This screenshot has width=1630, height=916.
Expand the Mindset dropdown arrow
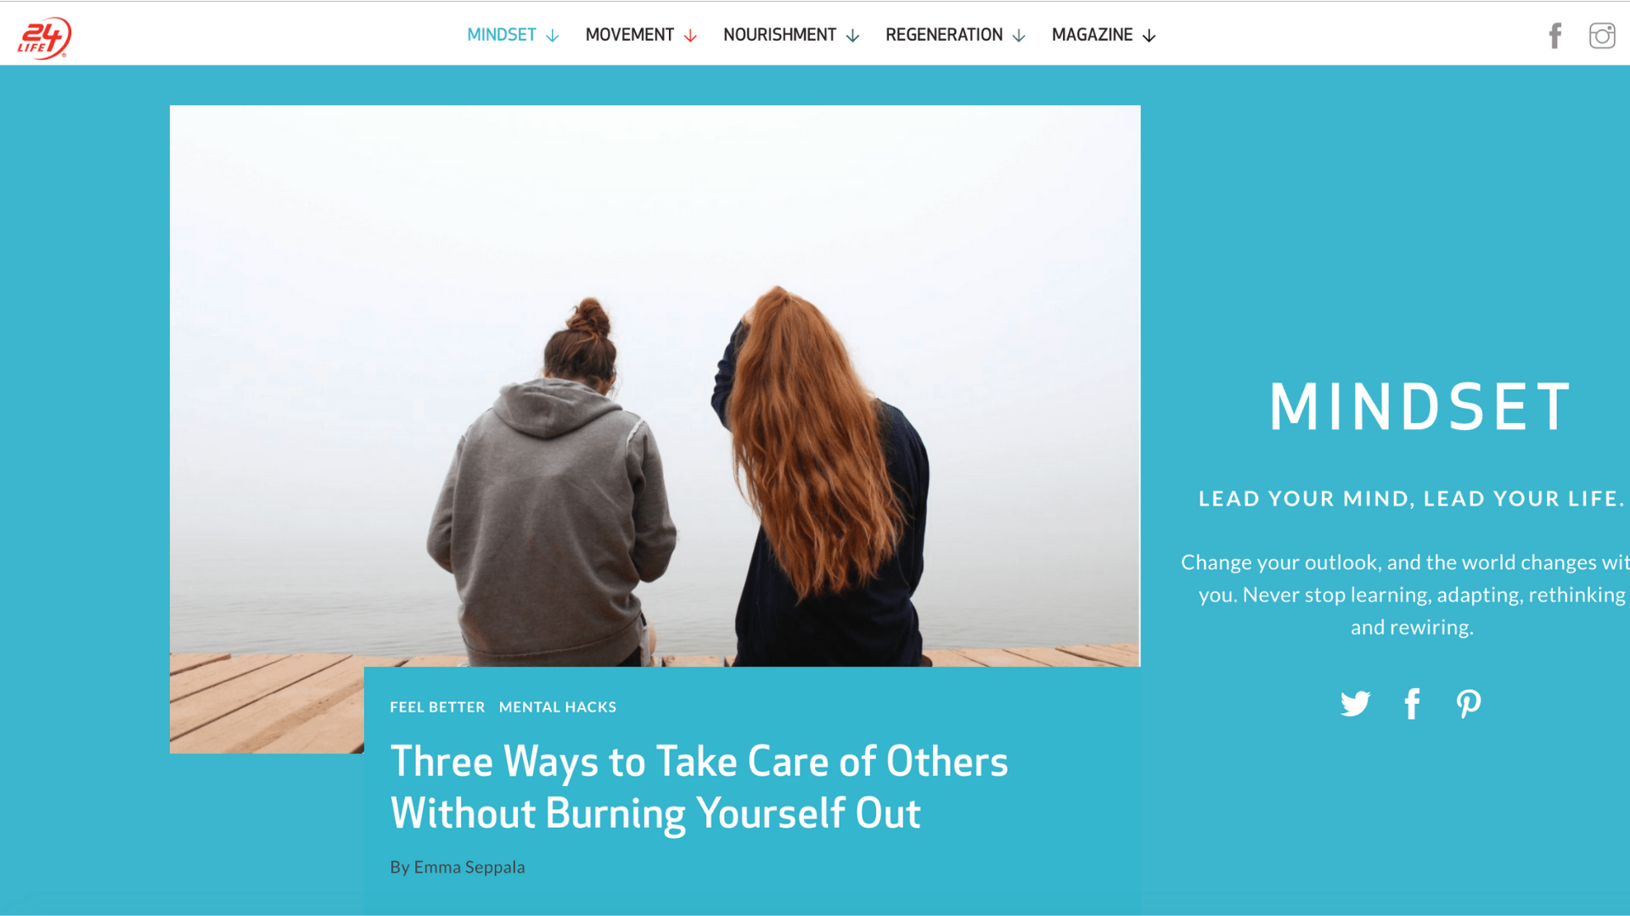pyautogui.click(x=553, y=36)
